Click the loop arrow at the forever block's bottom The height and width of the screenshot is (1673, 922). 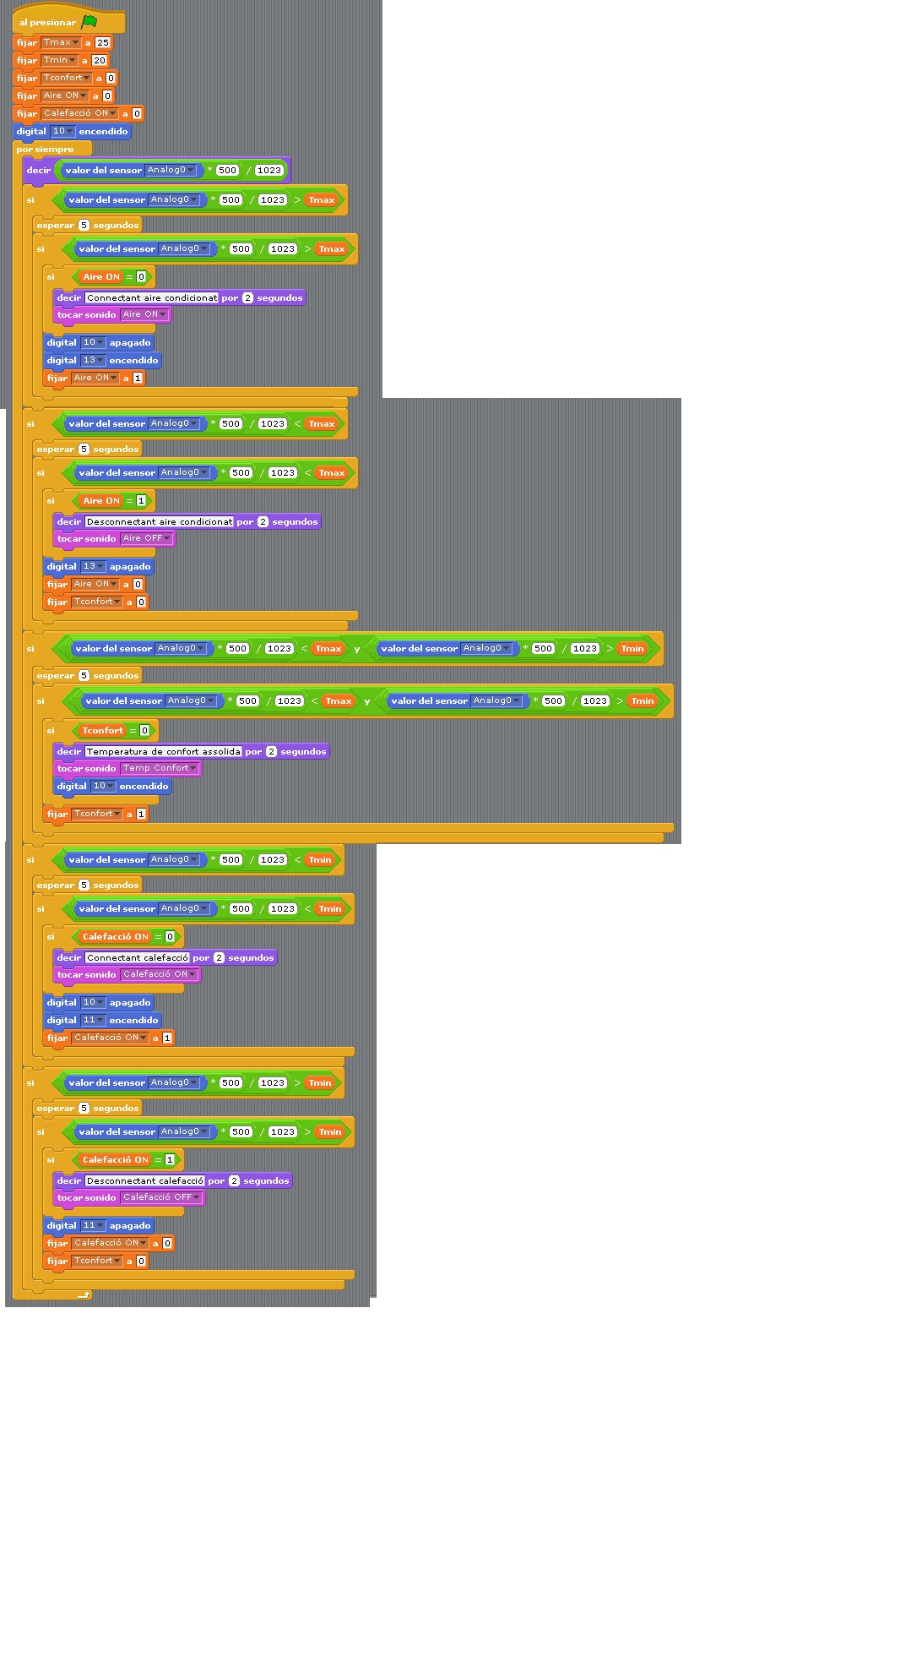[x=84, y=1294]
